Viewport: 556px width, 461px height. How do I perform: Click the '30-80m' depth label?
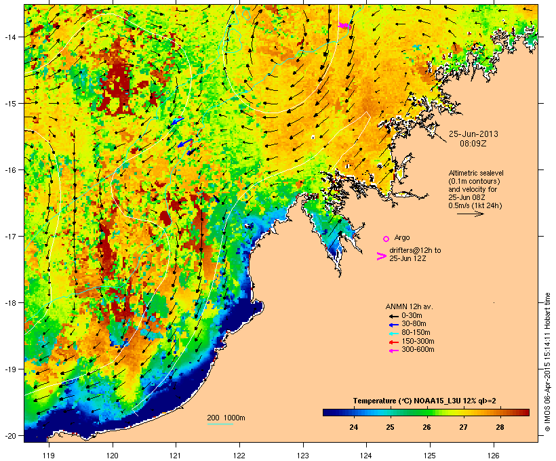pyautogui.click(x=414, y=324)
